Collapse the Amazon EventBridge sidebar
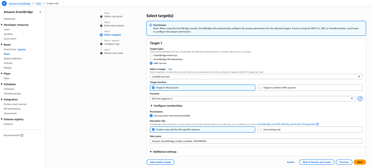This screenshot has height=168, width=372. pyautogui.click(x=40, y=12)
